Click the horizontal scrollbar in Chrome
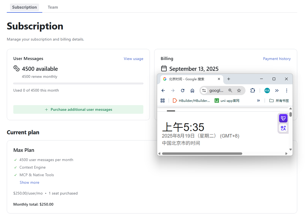The image size is (307, 214). (202, 154)
